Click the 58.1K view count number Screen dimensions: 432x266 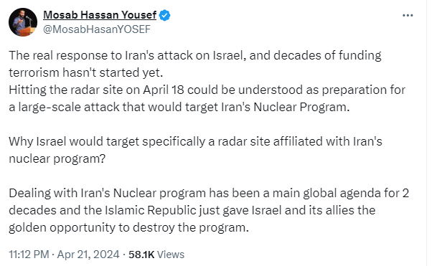pos(141,255)
